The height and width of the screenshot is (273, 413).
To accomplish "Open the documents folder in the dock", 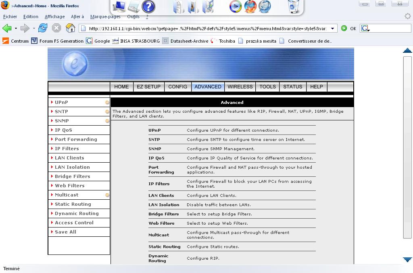I will (x=179, y=6).
